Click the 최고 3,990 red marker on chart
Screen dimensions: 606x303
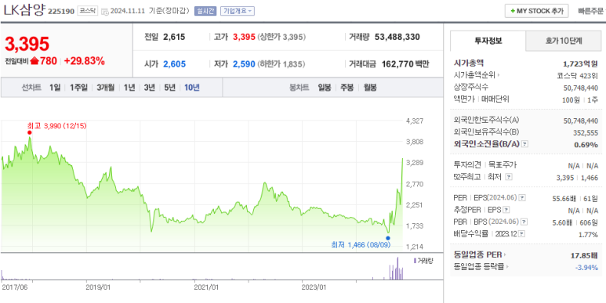point(30,132)
